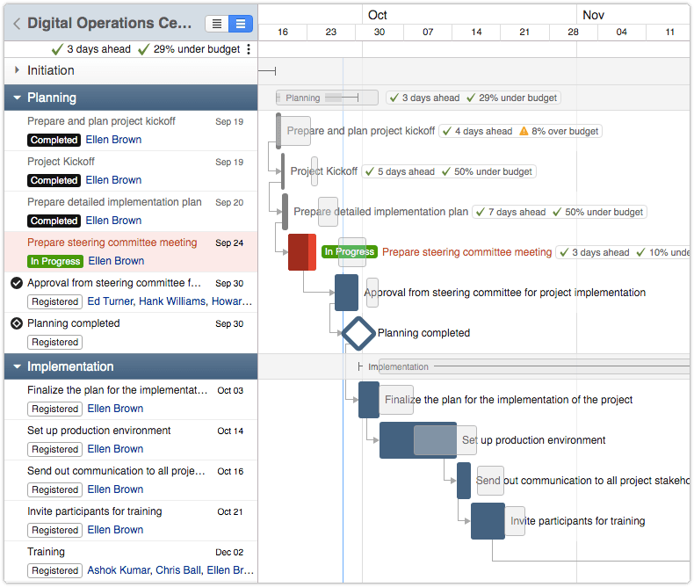Viewport: 694px width, 587px height.
Task: Click Completed badge under Project Kickoff
Action: [54, 181]
